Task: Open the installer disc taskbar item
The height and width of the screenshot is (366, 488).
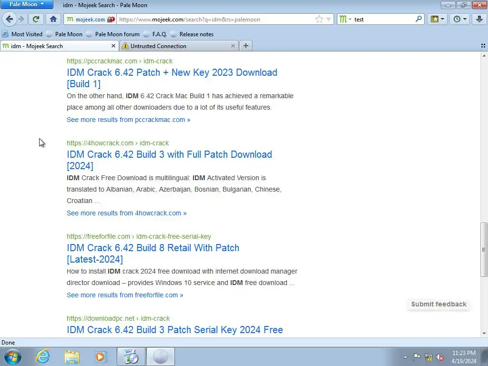Action: [x=131, y=356]
